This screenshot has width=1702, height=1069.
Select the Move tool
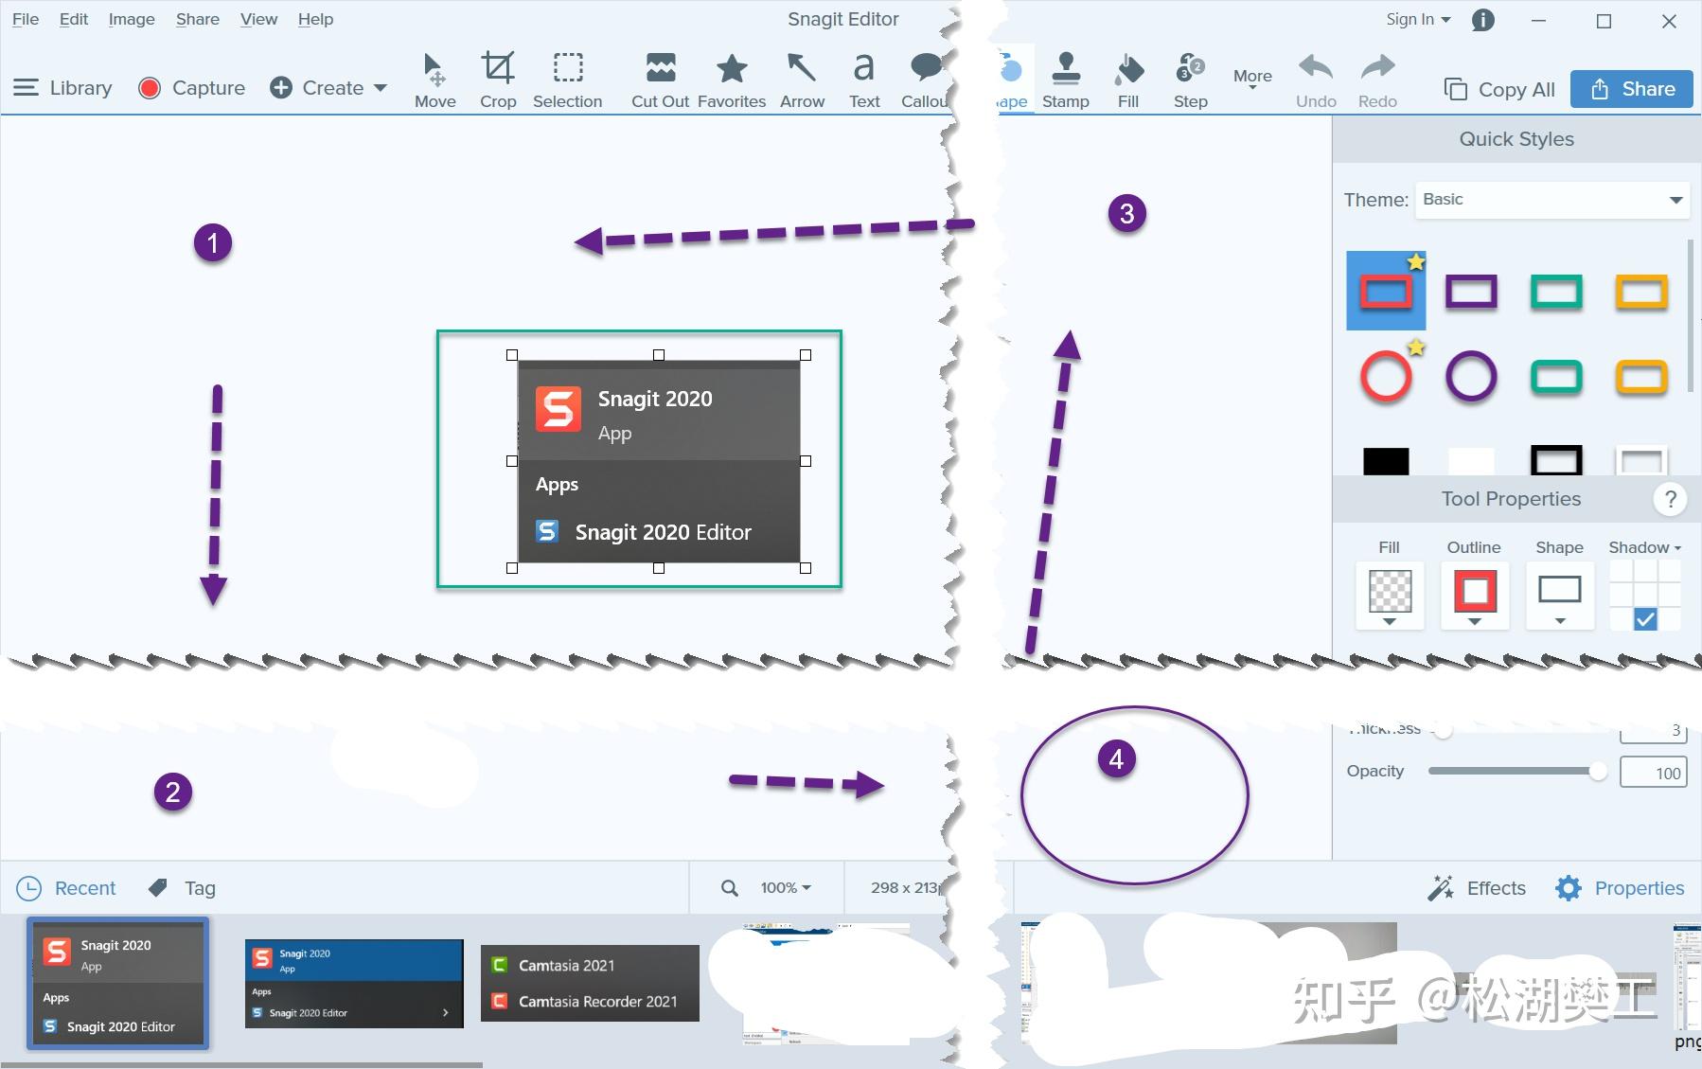[x=434, y=80]
